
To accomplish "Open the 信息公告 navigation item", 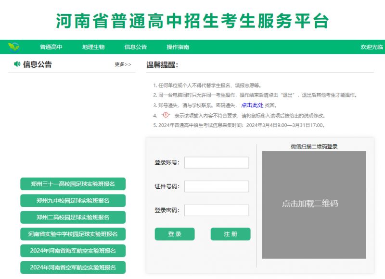I will point(136,47).
